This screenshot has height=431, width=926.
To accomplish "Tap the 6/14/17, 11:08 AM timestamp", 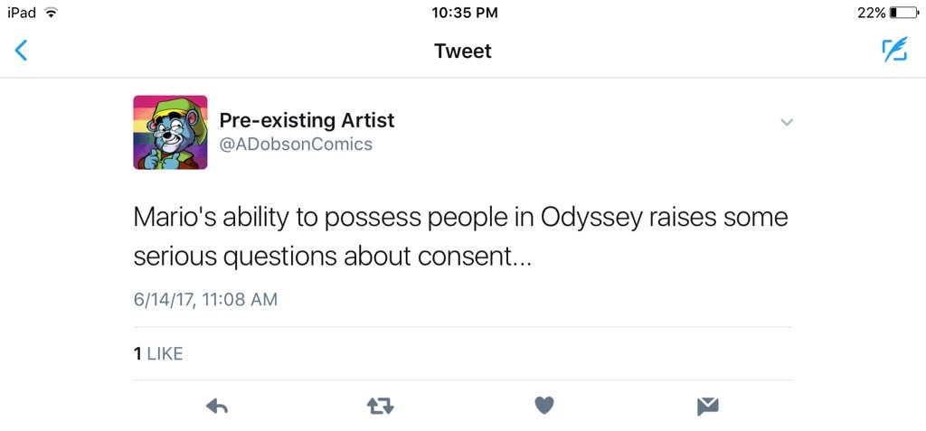I will (x=205, y=299).
